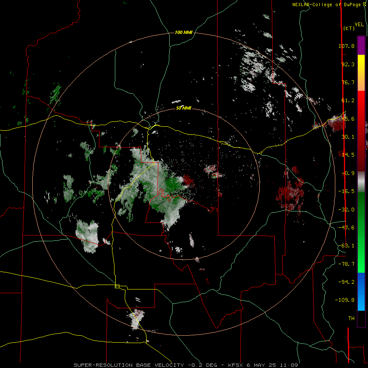Select the 45.6 velocity scale value
The width and height of the screenshot is (368, 368).
(x=348, y=119)
